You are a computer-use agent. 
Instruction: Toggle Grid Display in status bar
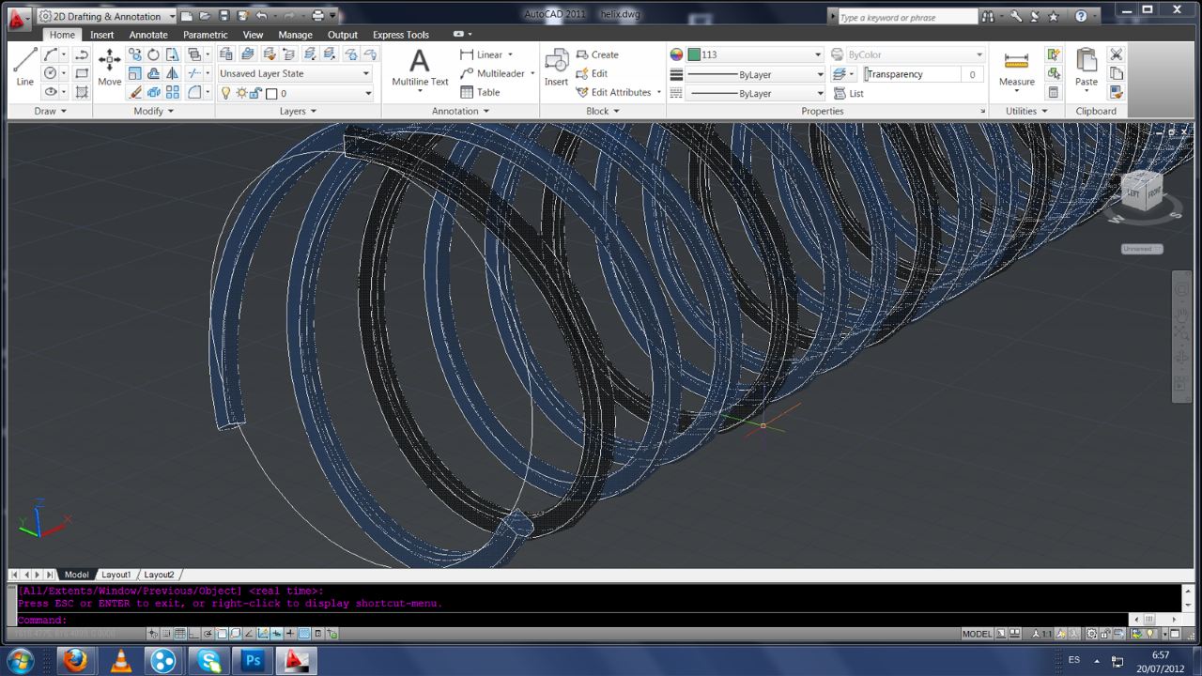coord(180,634)
